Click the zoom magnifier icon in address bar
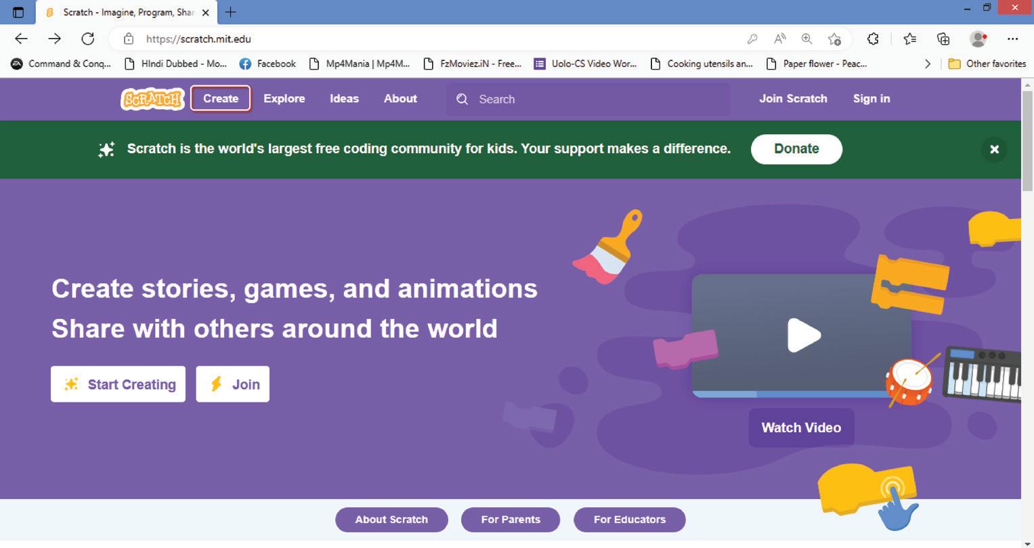This screenshot has height=548, width=1034. tap(806, 39)
